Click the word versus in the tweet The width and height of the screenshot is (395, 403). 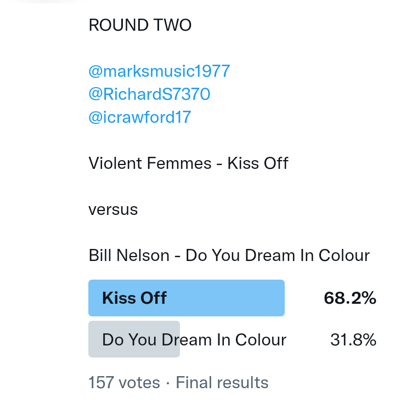click(x=113, y=209)
